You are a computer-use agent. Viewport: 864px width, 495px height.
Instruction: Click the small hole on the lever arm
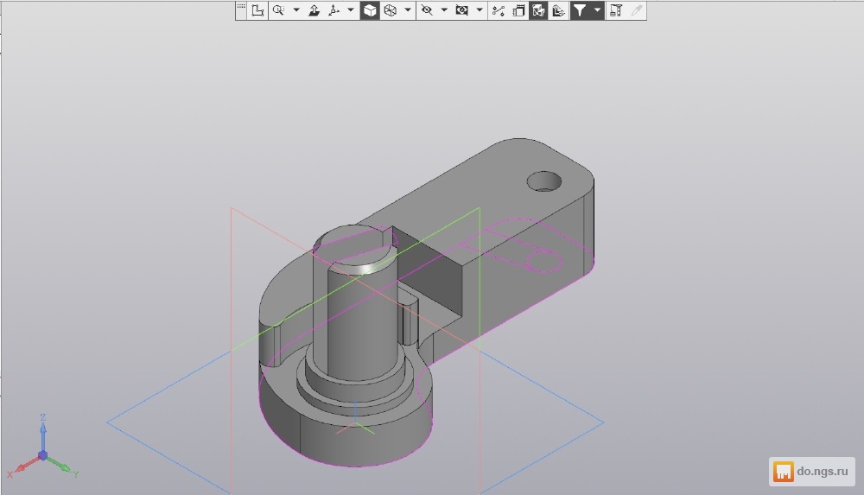click(543, 181)
